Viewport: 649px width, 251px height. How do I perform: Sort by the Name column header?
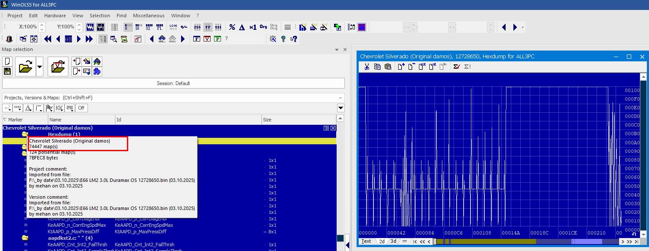tap(81, 120)
